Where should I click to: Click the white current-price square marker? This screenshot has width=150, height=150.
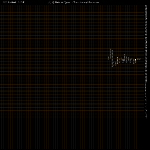[x=136, y=59]
